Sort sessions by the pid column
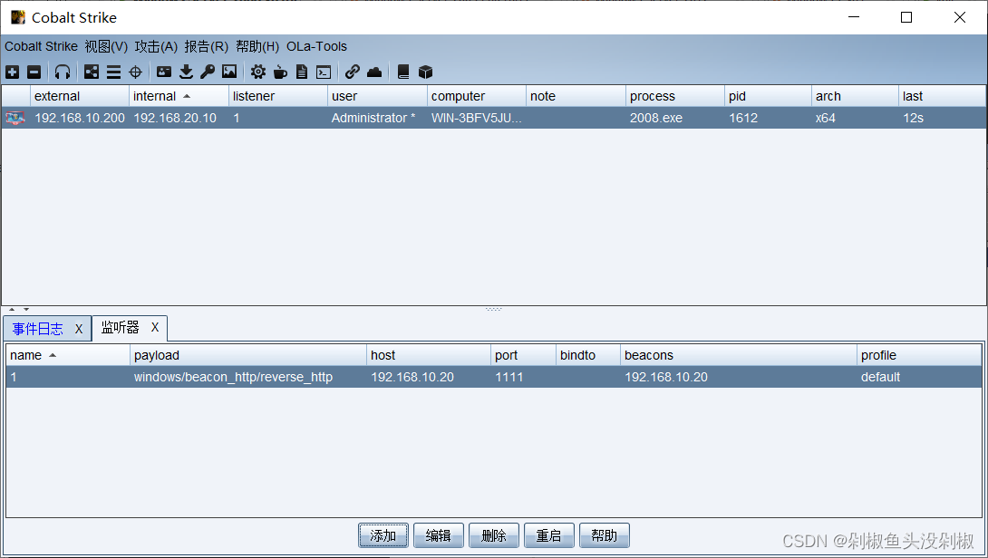 (768, 96)
